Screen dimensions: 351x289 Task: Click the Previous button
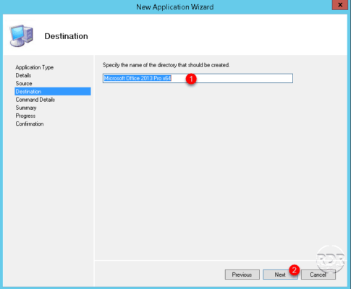point(242,275)
